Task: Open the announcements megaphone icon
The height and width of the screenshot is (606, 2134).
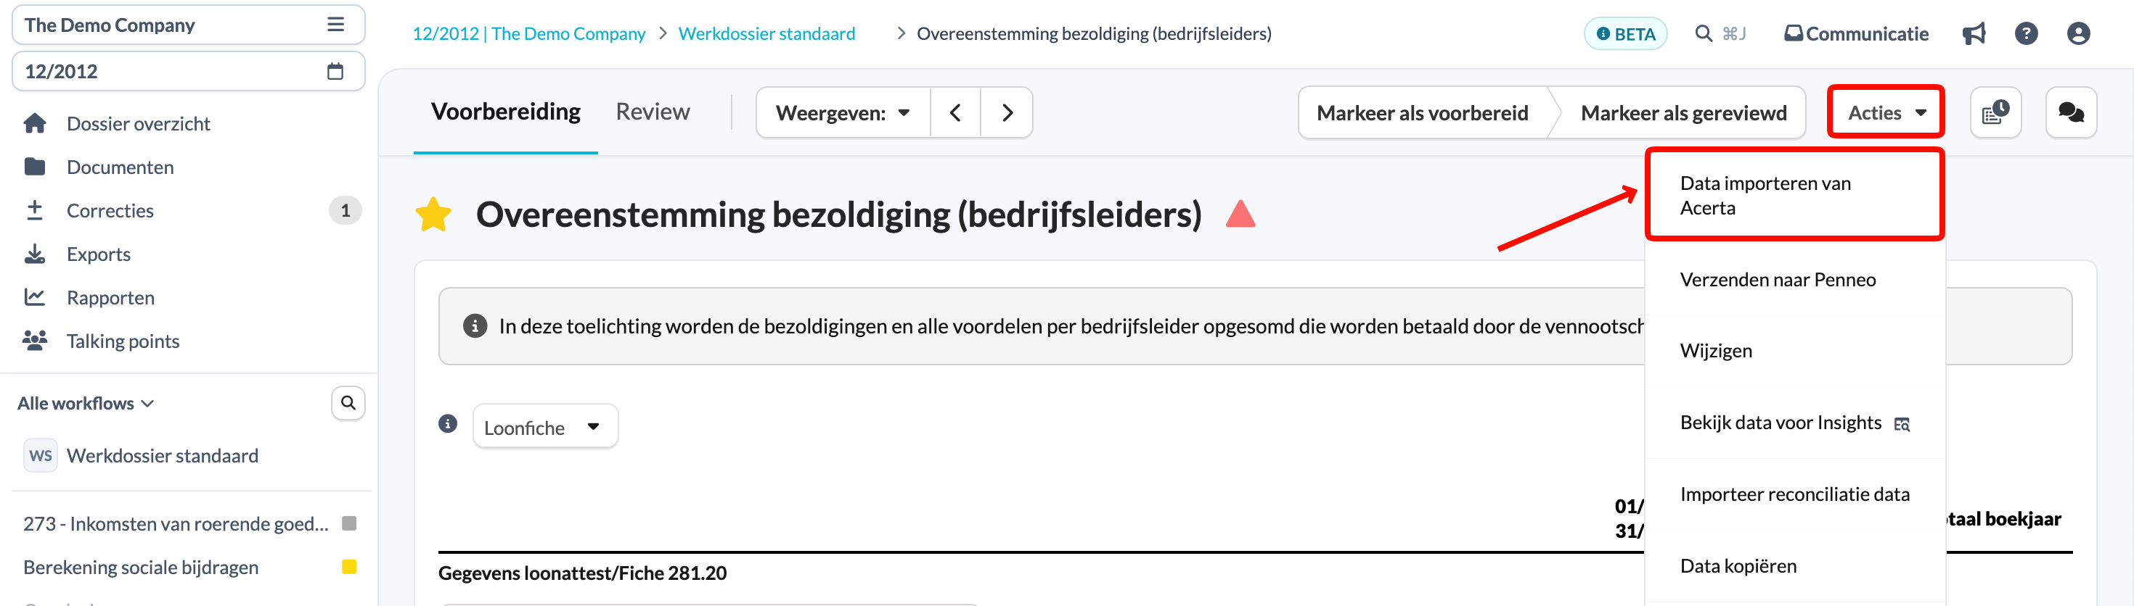Action: 1974,33
